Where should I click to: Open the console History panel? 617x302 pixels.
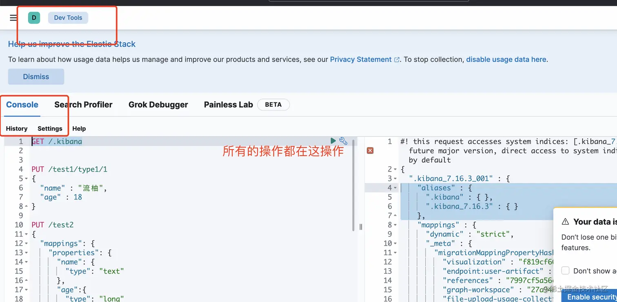[17, 129]
